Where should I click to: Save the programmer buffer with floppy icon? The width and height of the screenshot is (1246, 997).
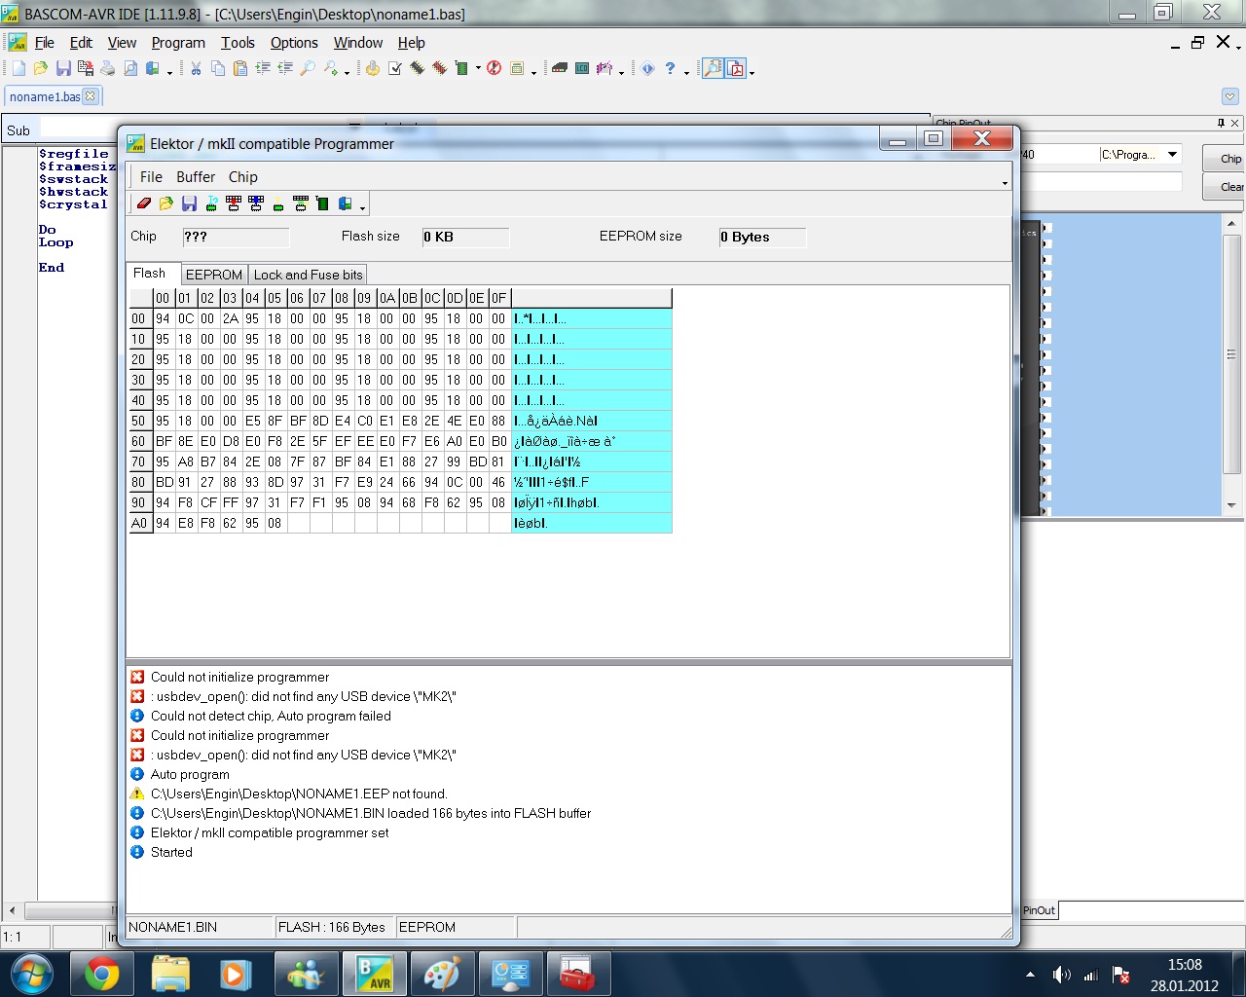pyautogui.click(x=189, y=203)
